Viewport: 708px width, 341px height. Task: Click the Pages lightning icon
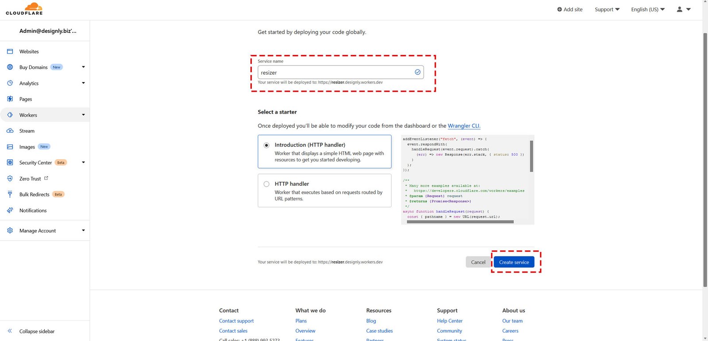10,99
